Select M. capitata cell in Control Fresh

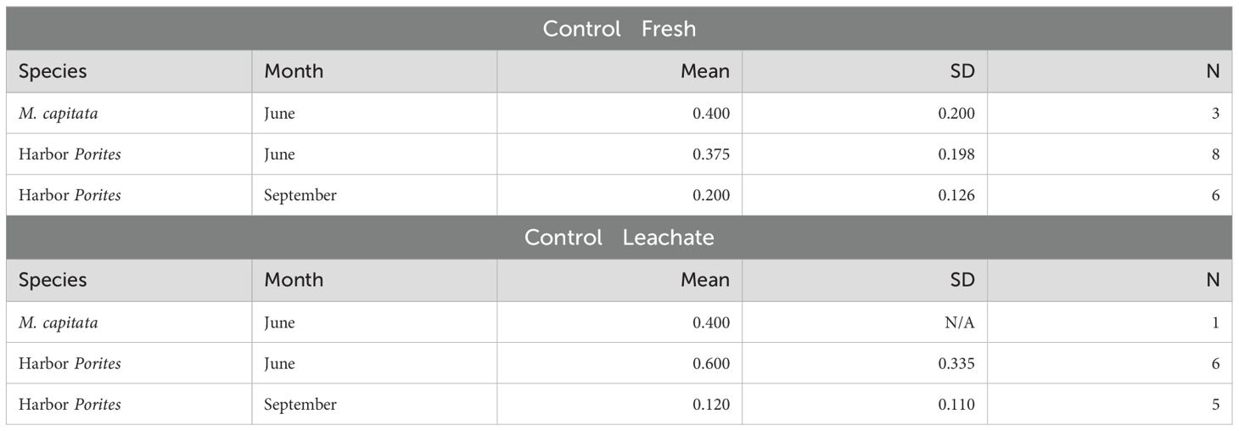[129, 113]
